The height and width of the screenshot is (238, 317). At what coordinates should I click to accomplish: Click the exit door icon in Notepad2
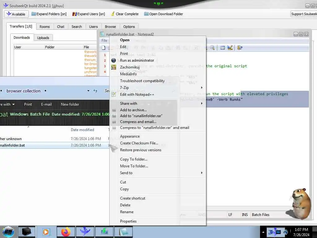tap(240, 48)
